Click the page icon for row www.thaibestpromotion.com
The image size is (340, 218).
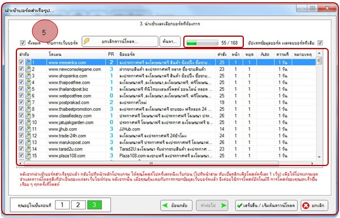point(28,109)
